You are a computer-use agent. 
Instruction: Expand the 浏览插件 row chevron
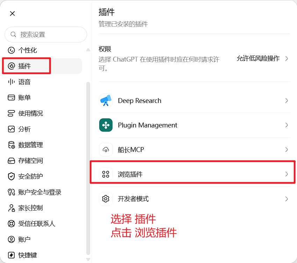(x=287, y=174)
